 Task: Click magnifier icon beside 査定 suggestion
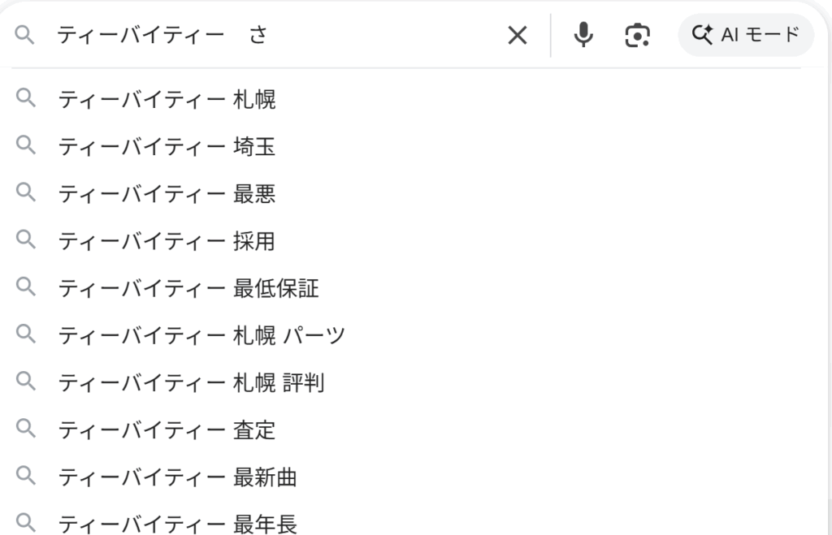click(26, 429)
